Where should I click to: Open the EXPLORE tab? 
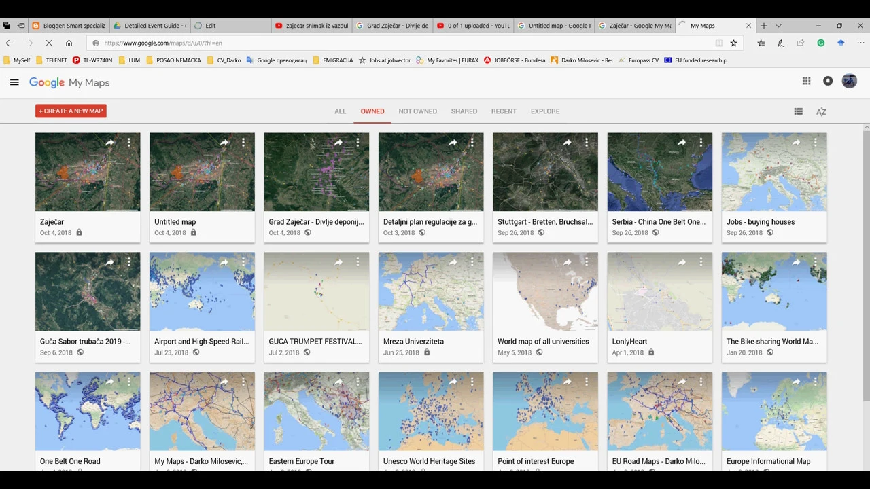coord(545,111)
